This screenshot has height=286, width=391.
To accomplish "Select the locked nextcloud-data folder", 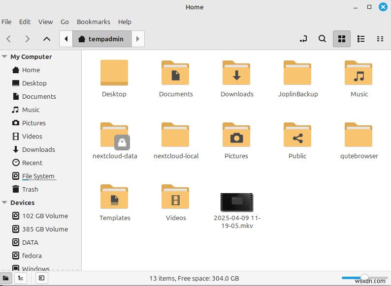I will (115, 136).
